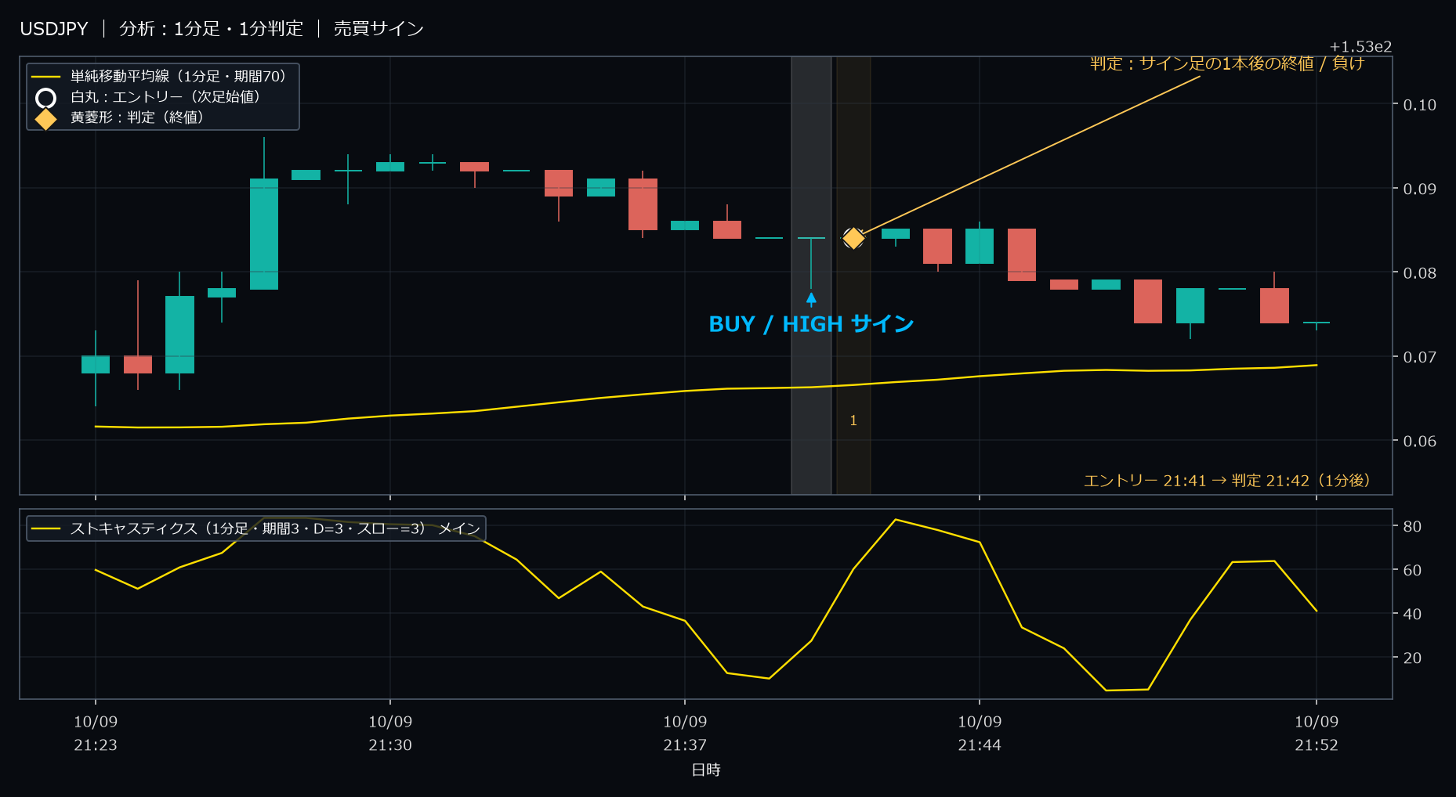This screenshot has width=1456, height=797.
Task: Click the '白丸：エントリー（次足始値）' legend entry
Action: click(165, 97)
